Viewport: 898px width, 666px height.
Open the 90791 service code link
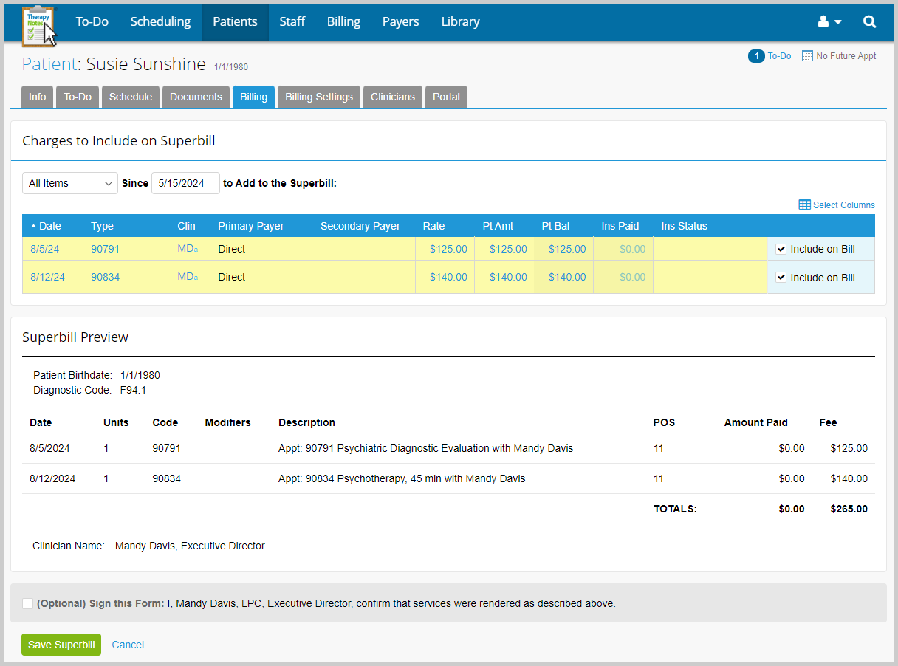point(105,249)
